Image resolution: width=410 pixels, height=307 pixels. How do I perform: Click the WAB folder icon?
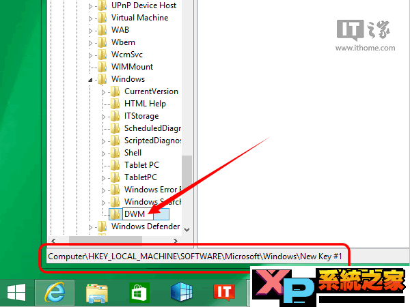pos(102,30)
